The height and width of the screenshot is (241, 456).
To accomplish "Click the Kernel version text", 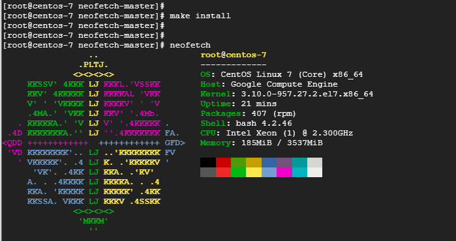I will click(307, 94).
